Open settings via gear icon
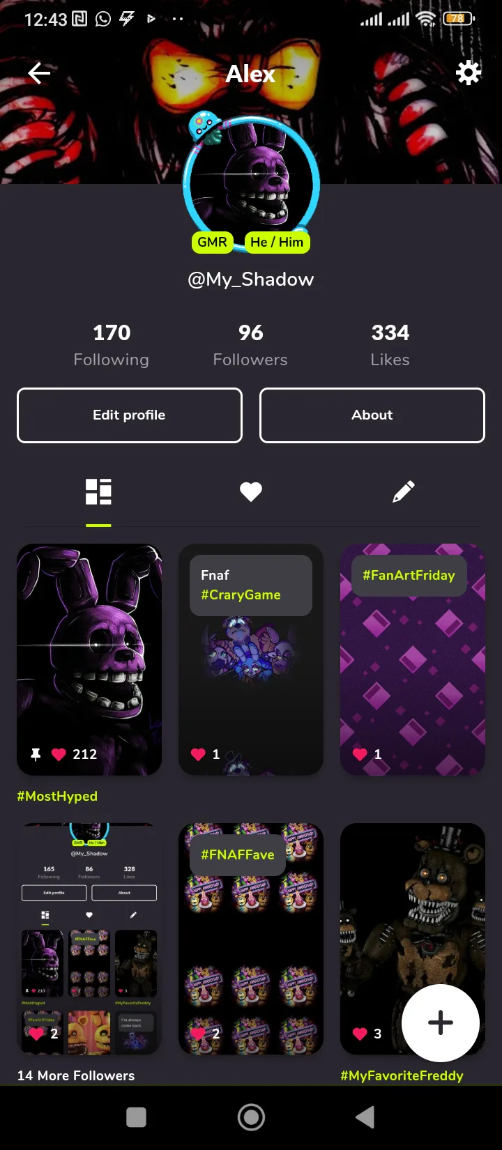 tap(469, 72)
